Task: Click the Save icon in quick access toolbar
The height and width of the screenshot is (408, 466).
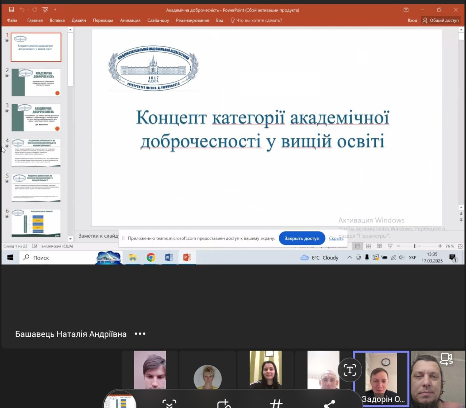Action: pyautogui.click(x=11, y=9)
